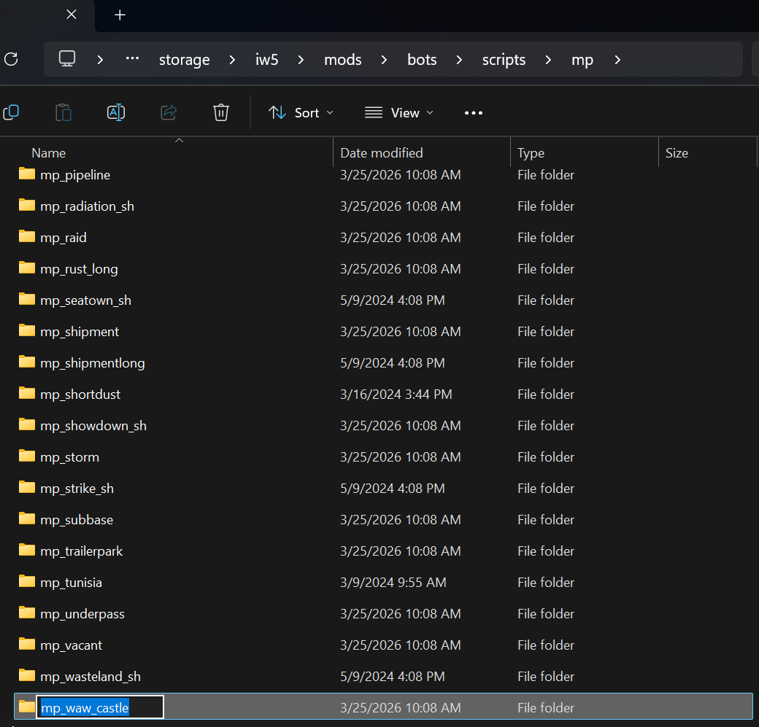The image size is (759, 727).
Task: Click the 3/9/2024 9:55 AM date cell
Action: point(393,583)
